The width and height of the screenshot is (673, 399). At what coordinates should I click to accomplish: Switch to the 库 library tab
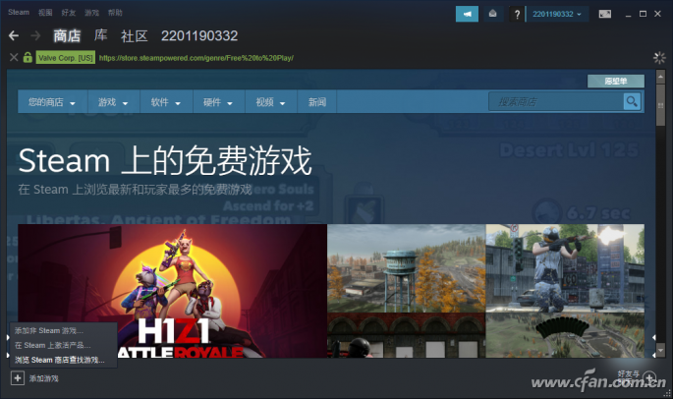[101, 35]
